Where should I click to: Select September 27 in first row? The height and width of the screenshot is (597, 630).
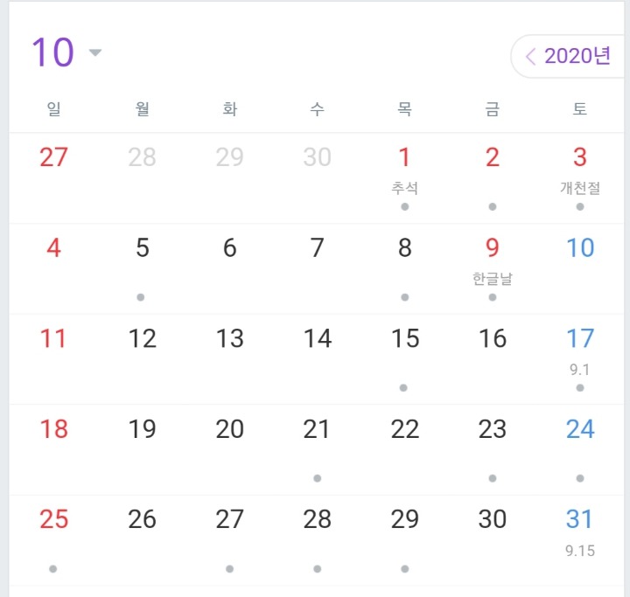point(53,158)
